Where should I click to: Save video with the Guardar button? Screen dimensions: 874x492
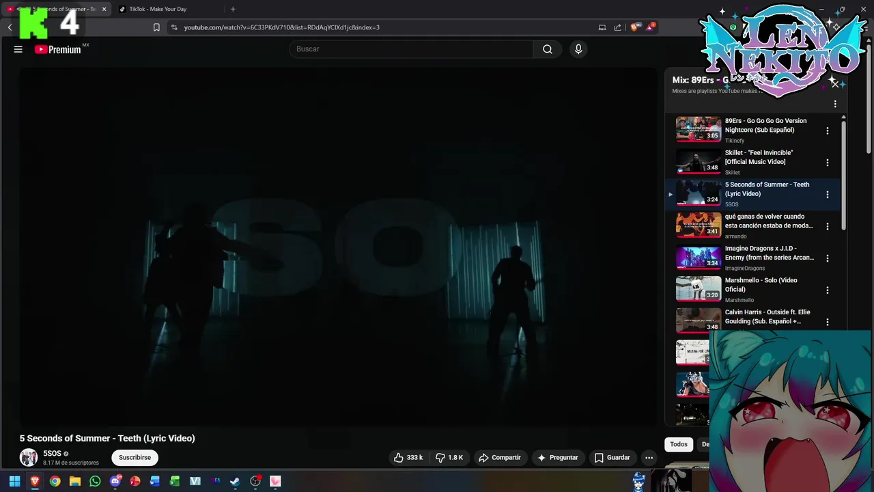click(612, 457)
